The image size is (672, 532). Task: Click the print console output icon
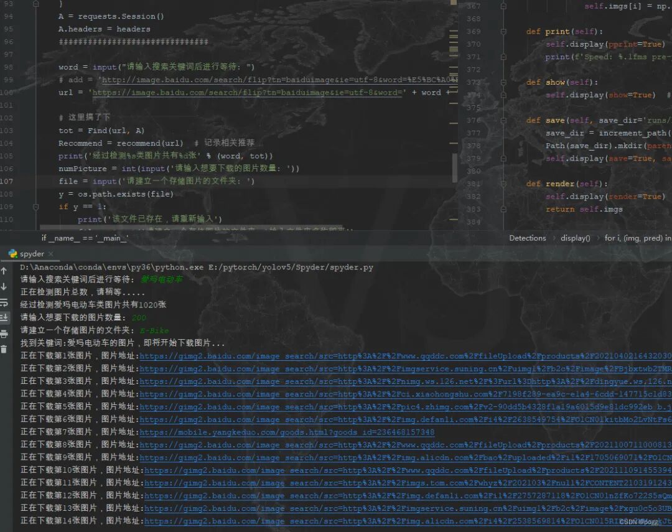pos(4,334)
